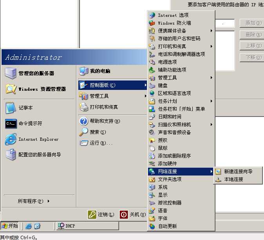The image size is (264, 240).
Task: Expand the 扫描仪和照相机 submenu arrow
Action: (x=211, y=125)
